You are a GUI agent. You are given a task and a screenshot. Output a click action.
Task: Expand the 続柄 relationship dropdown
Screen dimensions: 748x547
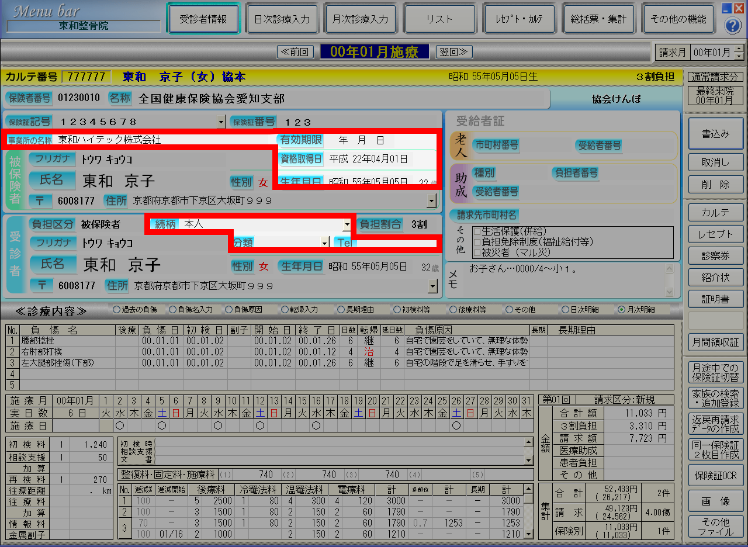coord(347,224)
